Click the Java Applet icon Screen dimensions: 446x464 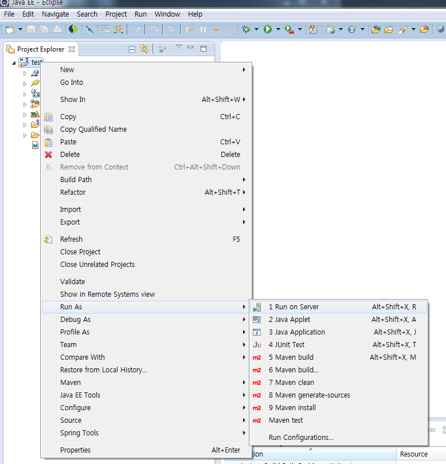[x=257, y=320]
